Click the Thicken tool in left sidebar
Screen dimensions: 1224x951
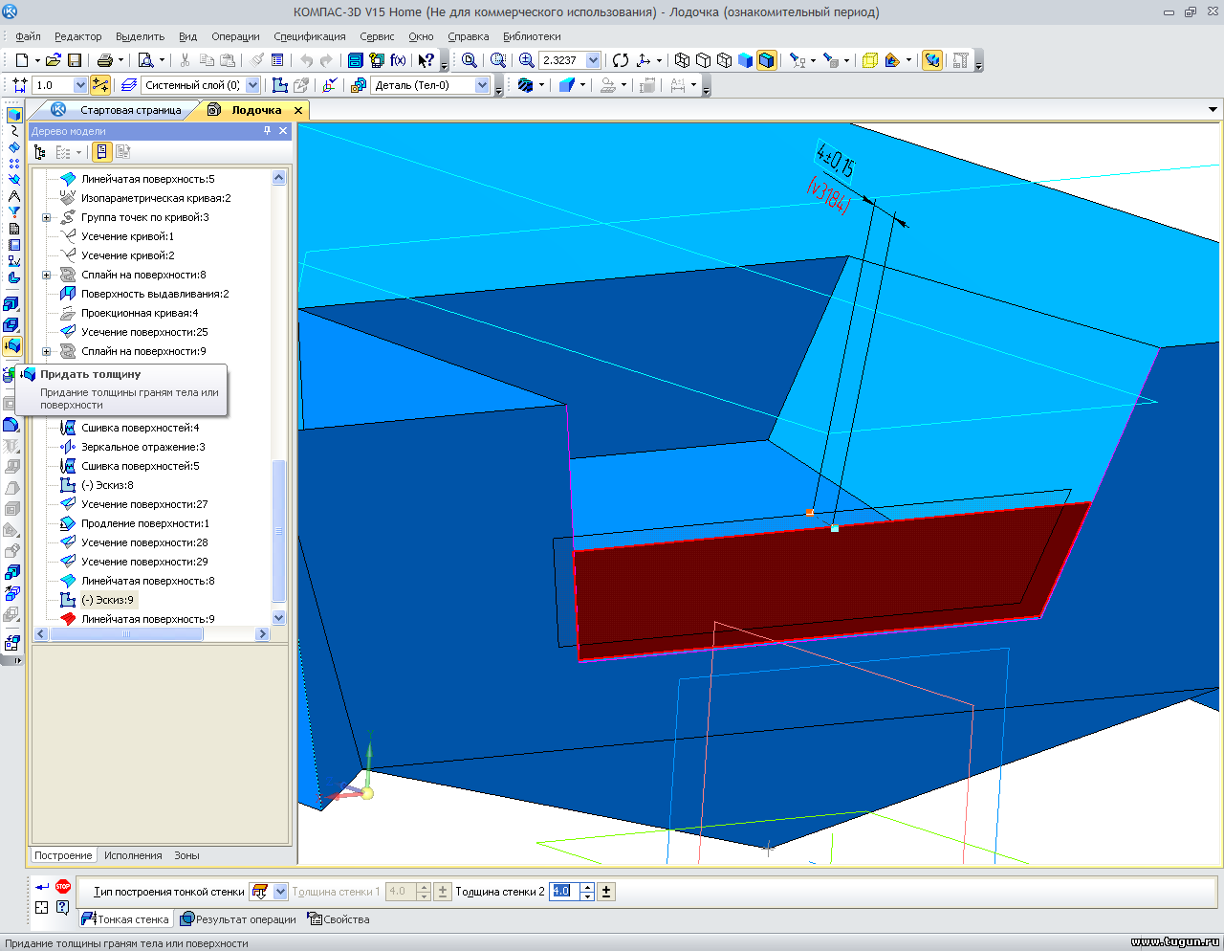point(12,345)
